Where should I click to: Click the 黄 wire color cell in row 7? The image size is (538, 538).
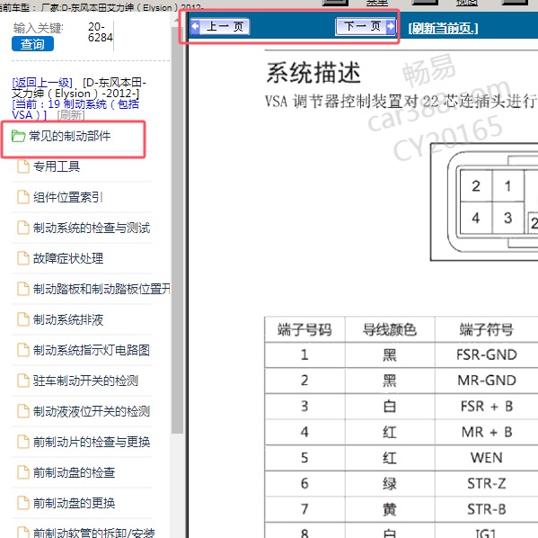pyautogui.click(x=390, y=509)
